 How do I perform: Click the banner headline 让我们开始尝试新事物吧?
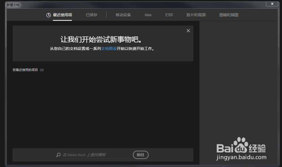[102, 39]
